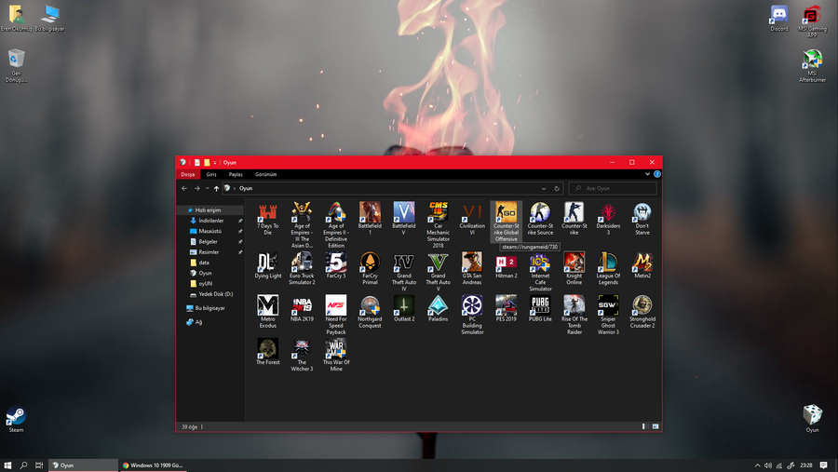Select the PUBG Lite shortcut
The width and height of the screenshot is (838, 472).
(540, 308)
